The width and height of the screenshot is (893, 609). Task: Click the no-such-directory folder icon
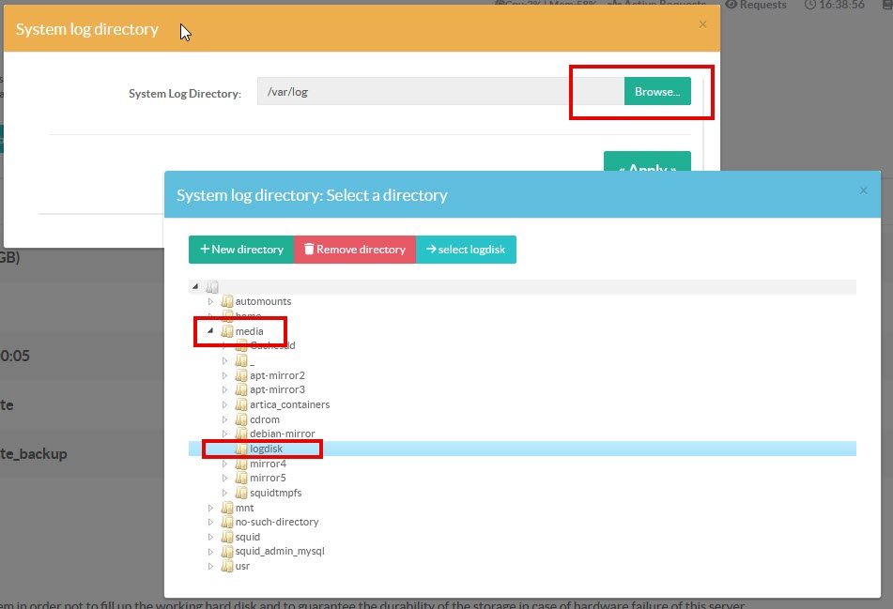click(x=227, y=522)
